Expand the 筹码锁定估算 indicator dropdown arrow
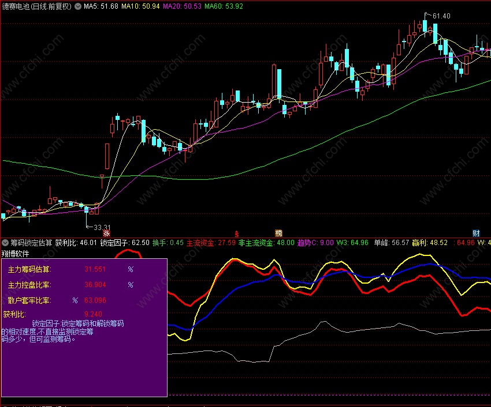Image resolution: width=491 pixels, height=407 pixels. (x=5, y=243)
